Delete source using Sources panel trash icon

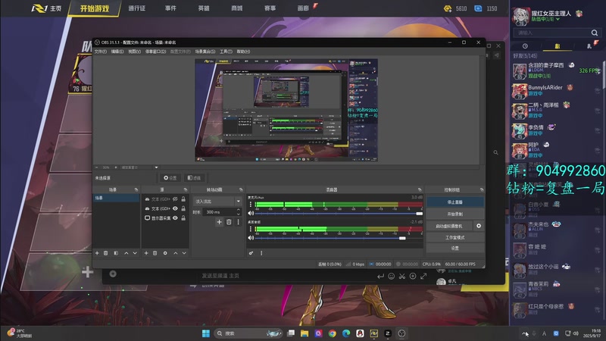pos(155,253)
